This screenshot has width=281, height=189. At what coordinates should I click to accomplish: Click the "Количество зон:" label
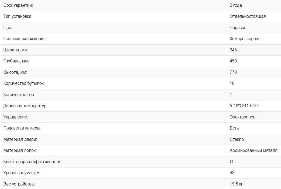tap(19, 95)
